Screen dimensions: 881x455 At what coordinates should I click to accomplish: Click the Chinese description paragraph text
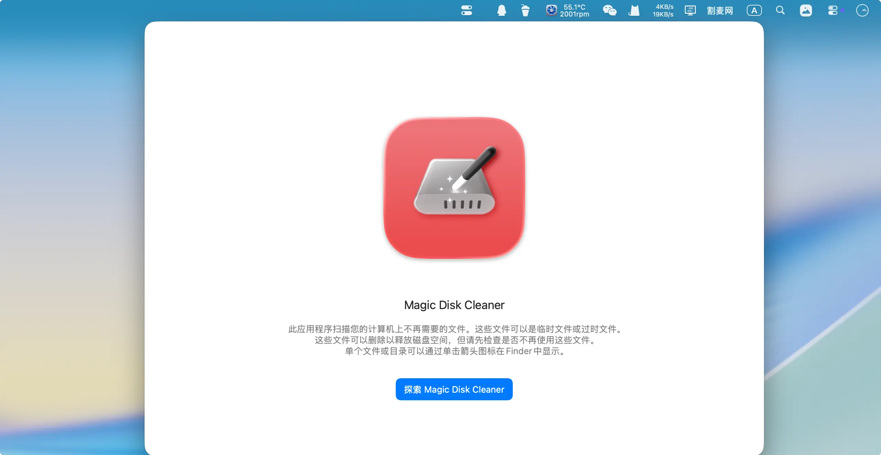coord(454,340)
